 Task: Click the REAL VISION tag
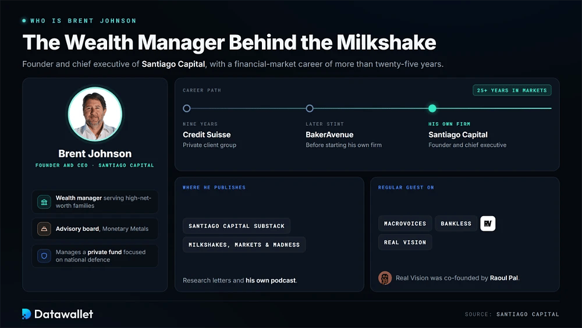(x=405, y=242)
